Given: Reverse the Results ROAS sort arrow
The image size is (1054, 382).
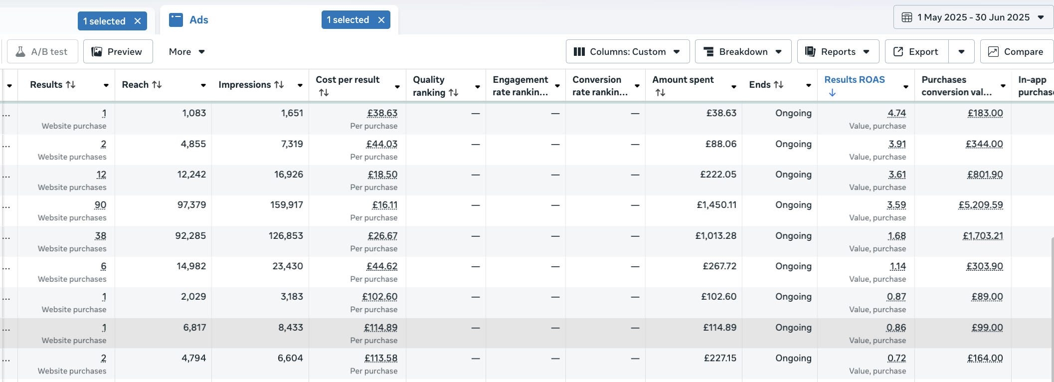Looking at the screenshot, I should [832, 93].
